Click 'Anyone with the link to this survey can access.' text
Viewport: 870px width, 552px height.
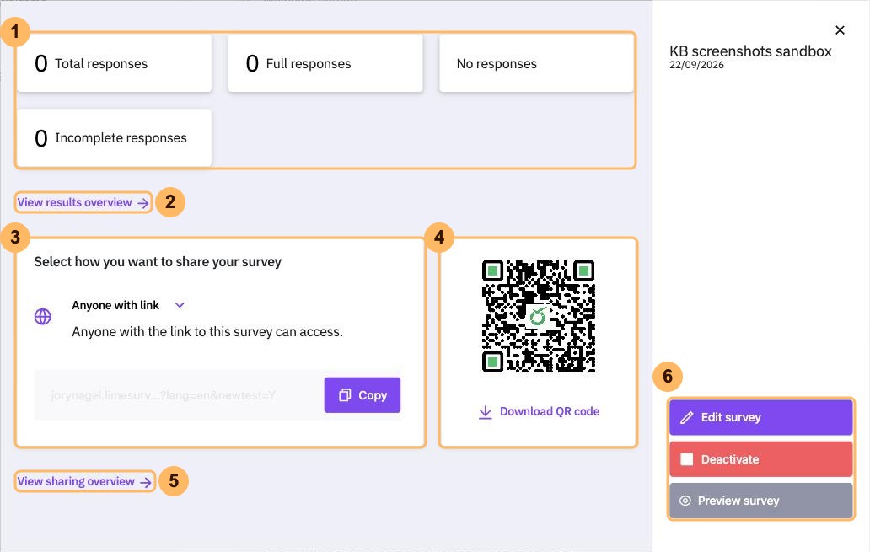click(x=207, y=332)
